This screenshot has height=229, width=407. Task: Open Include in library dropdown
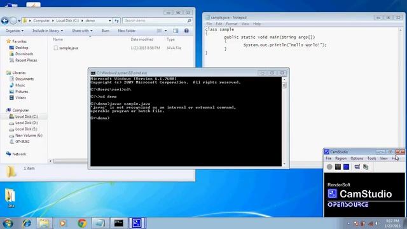point(48,31)
